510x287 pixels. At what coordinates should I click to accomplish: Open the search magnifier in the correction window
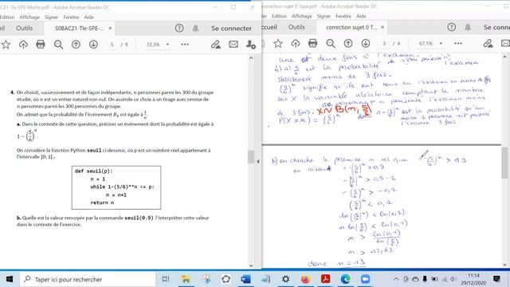[331, 43]
